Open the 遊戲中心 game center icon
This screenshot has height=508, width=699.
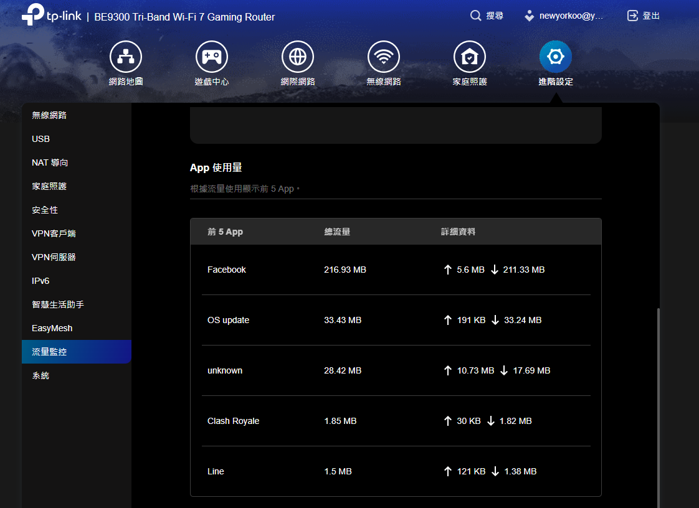[212, 57]
